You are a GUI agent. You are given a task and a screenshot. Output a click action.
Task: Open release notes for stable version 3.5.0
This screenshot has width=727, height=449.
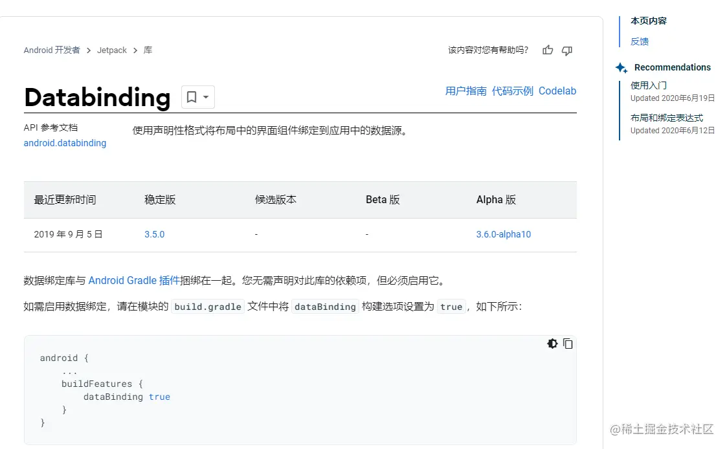[x=154, y=234]
